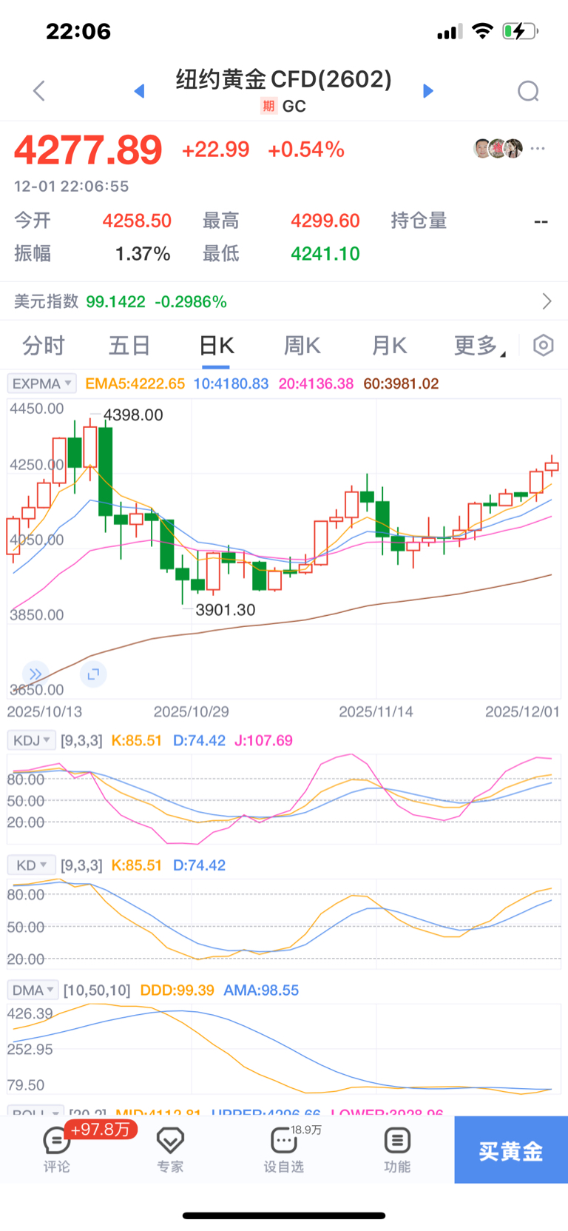
Task: Open 评论 comments icon
Action: 56,1150
